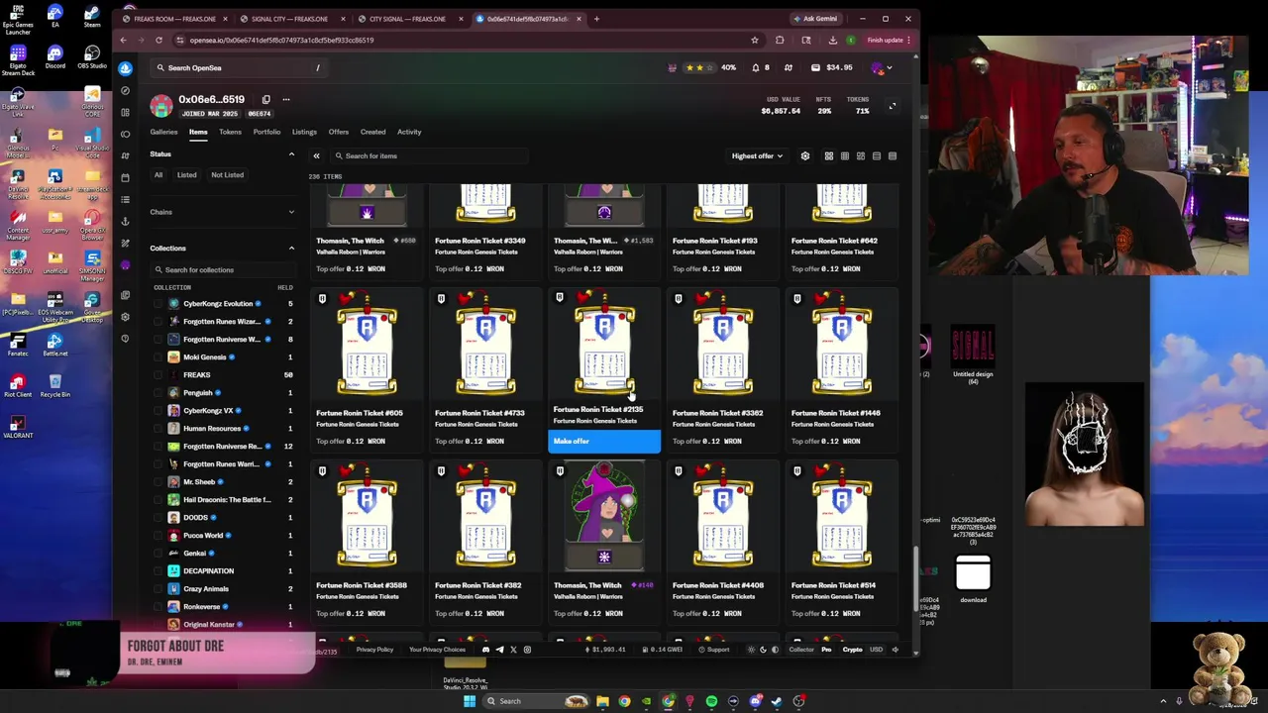Open the Rewards anchor icon in sidebar
1268x713 pixels.
(125, 222)
